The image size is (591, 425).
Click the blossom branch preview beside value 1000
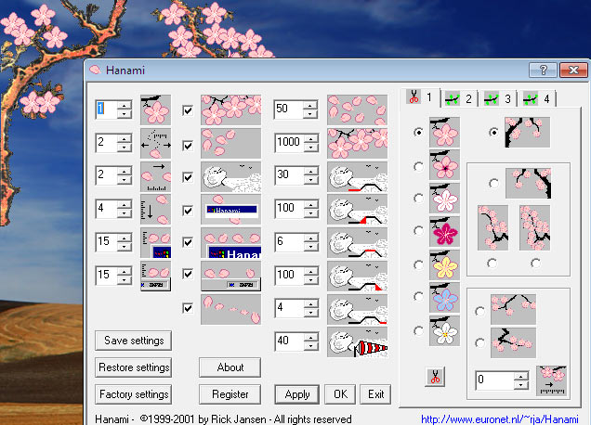pos(358,143)
